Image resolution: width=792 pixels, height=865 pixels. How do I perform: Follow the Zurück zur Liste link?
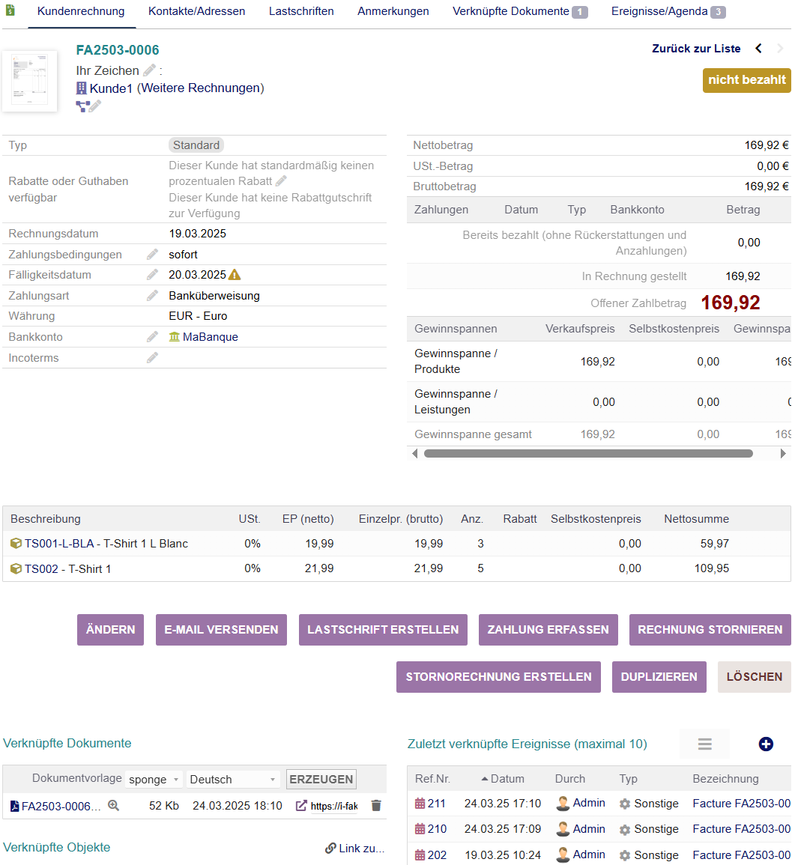pos(696,49)
